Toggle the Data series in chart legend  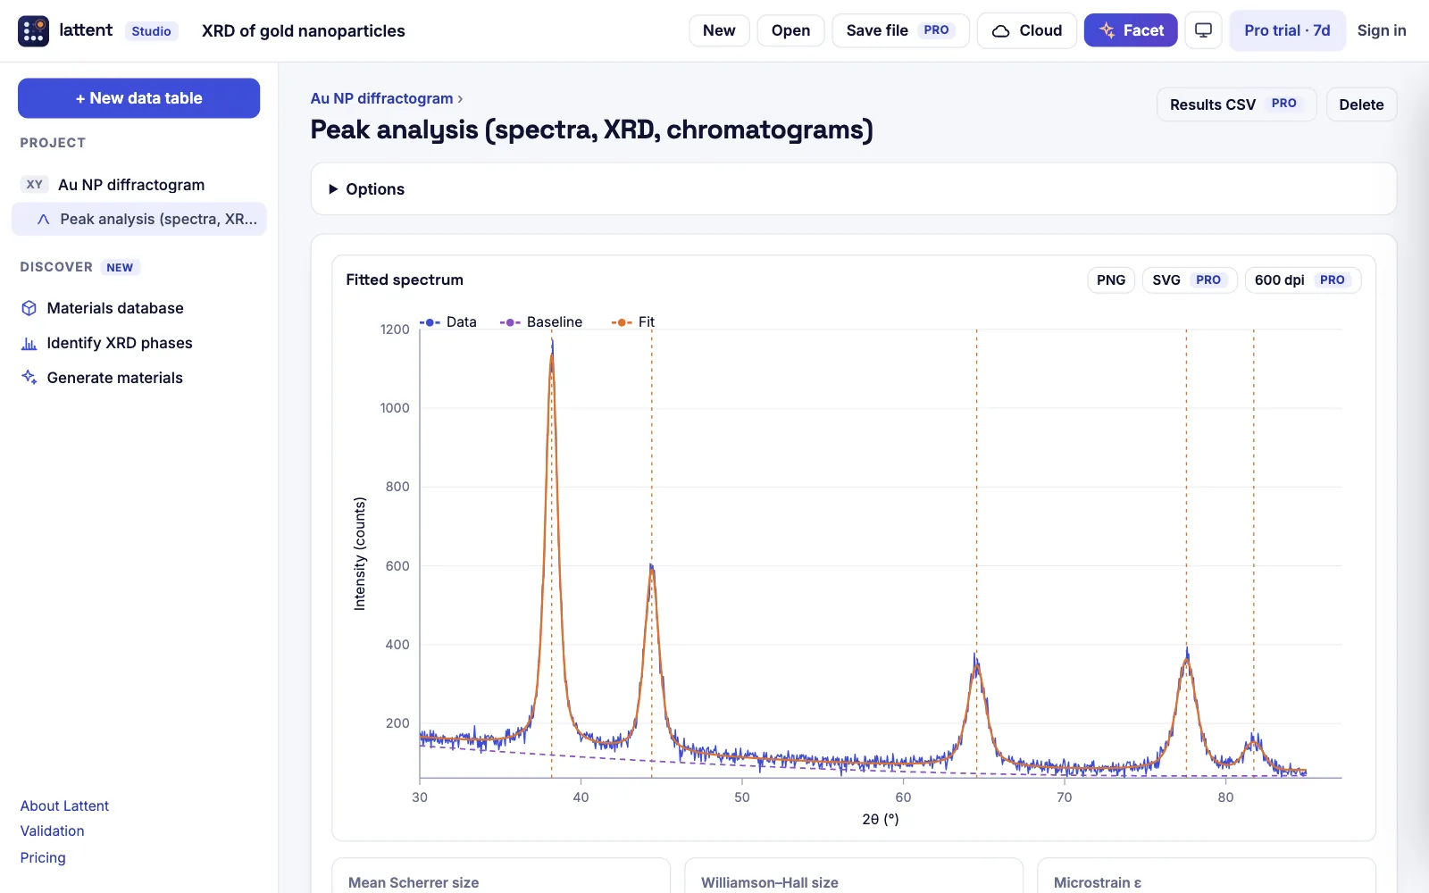tap(448, 321)
